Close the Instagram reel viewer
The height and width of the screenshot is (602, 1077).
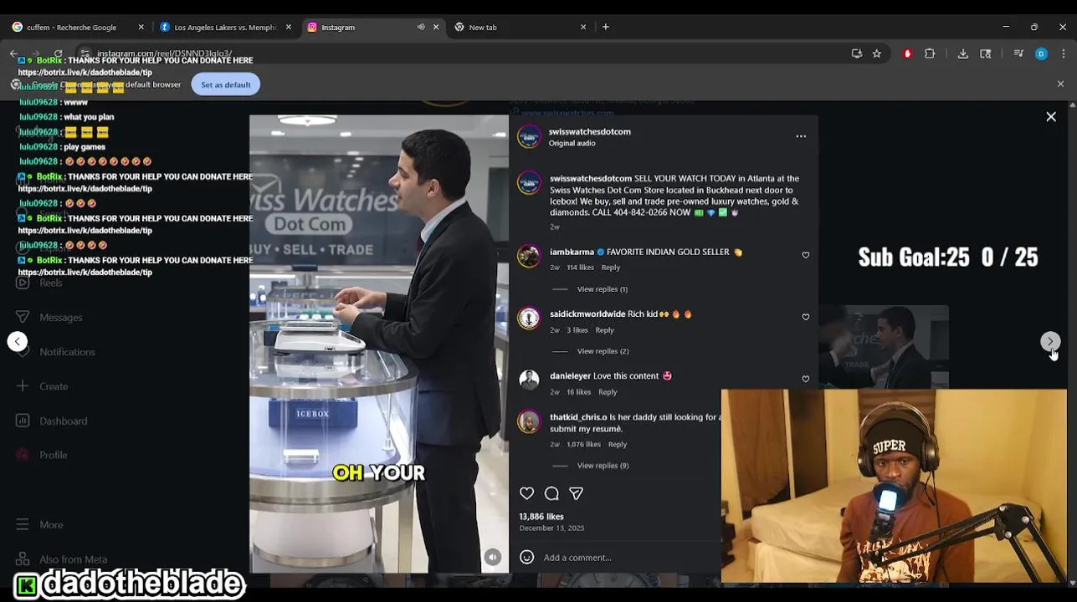point(1051,117)
